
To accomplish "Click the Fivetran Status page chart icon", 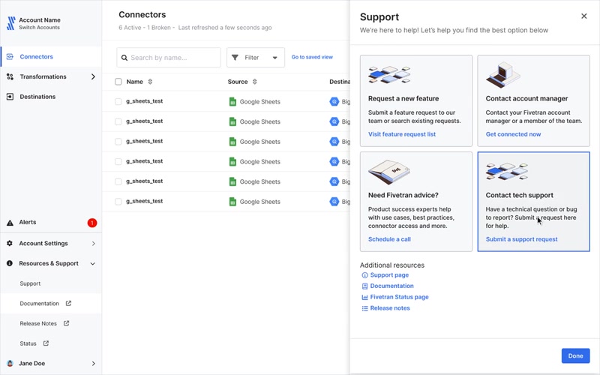I will tap(364, 297).
